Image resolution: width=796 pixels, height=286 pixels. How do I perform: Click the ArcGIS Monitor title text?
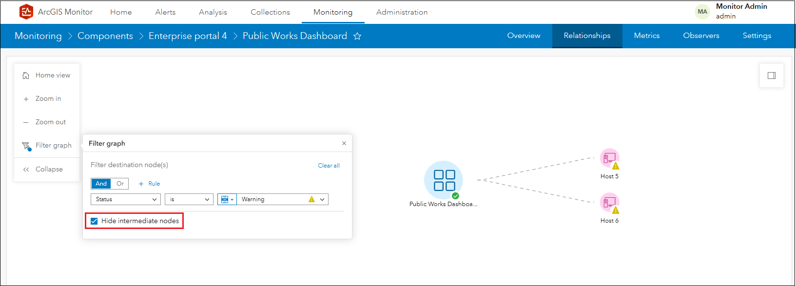pyautogui.click(x=65, y=12)
